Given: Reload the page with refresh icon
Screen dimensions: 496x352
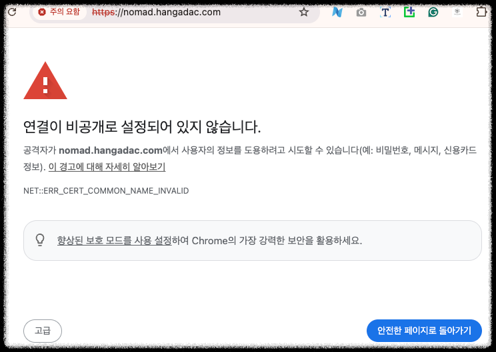Looking at the screenshot, I should 12,12.
